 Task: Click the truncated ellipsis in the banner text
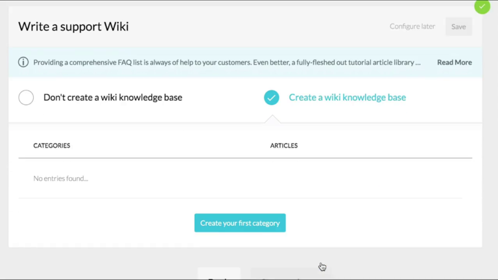[418, 63]
